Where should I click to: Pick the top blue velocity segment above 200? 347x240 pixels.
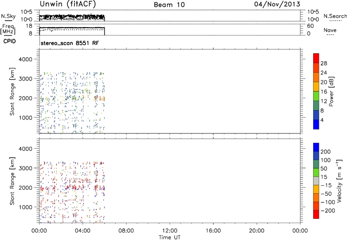tap(316, 147)
